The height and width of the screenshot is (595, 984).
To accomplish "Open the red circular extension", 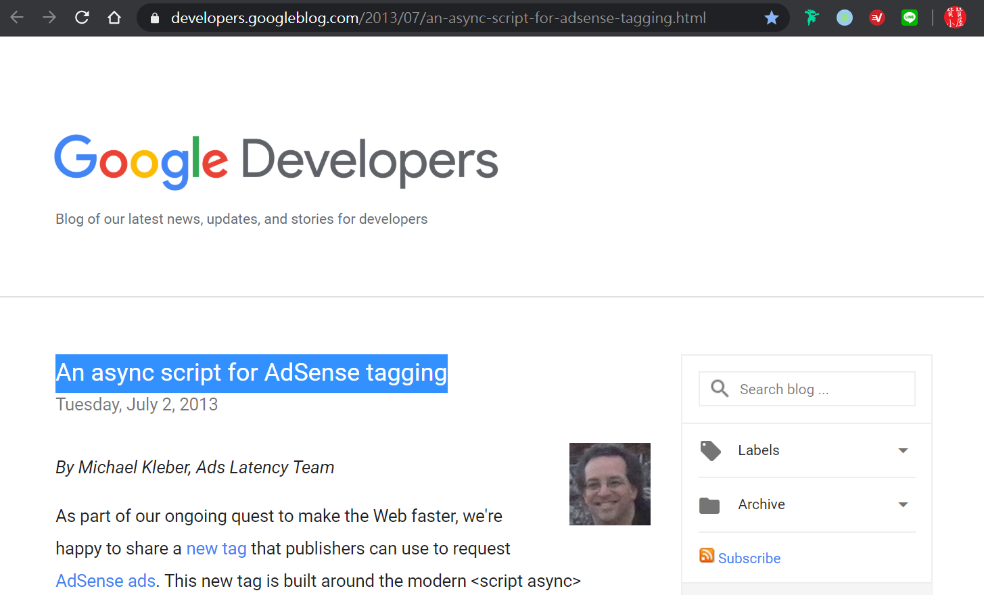I will point(877,18).
